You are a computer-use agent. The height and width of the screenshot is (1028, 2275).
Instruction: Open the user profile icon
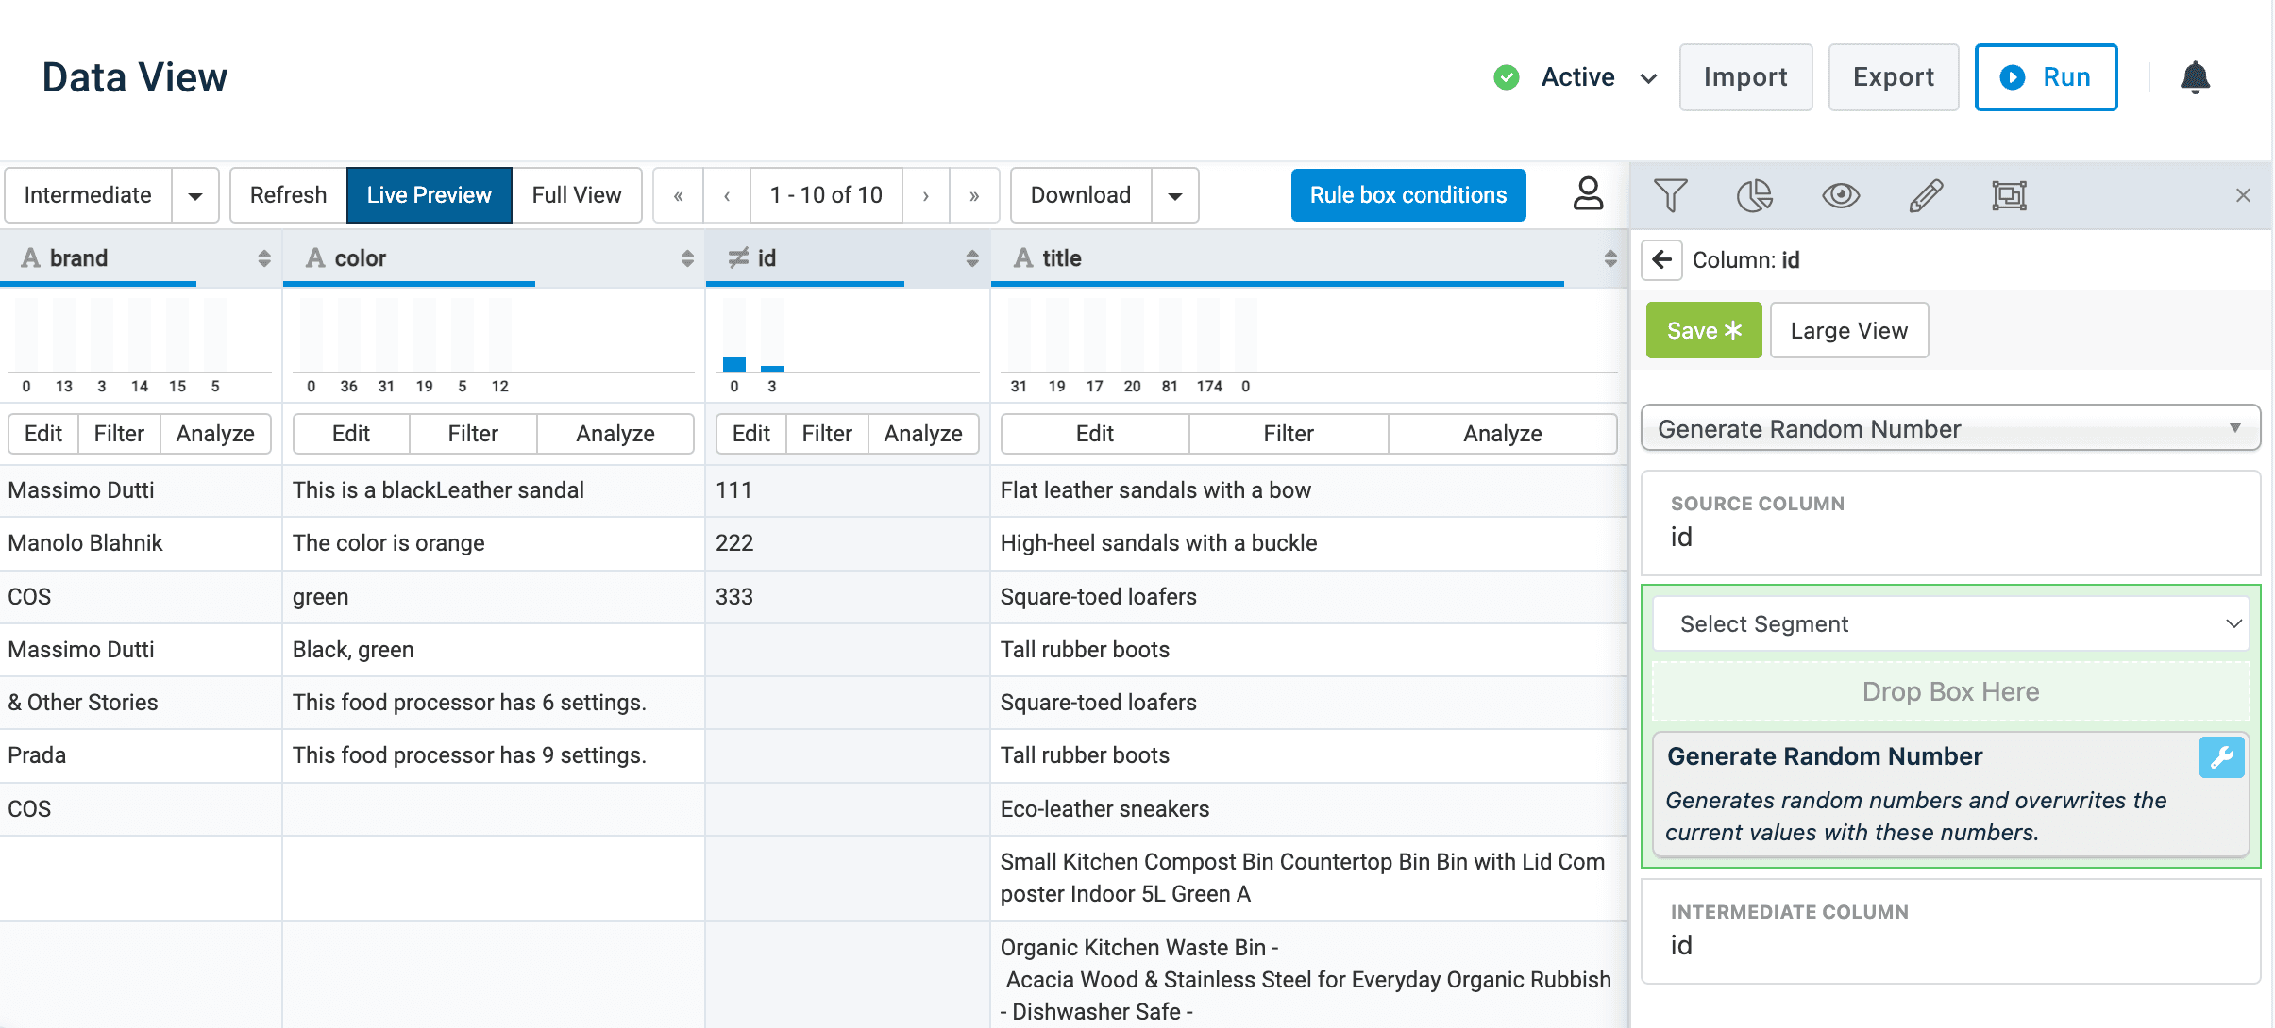1588,194
